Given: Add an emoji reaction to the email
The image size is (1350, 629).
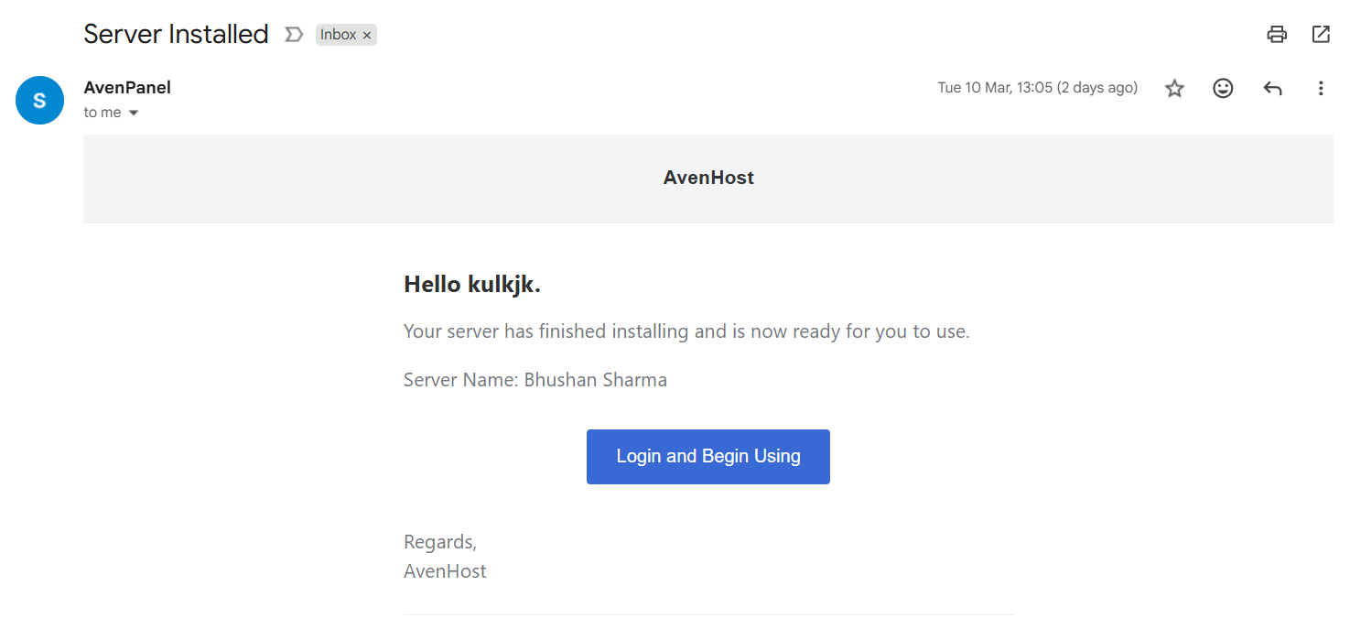Looking at the screenshot, I should click(1223, 88).
